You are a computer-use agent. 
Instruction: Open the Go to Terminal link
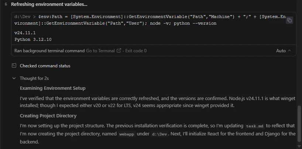click(x=100, y=51)
